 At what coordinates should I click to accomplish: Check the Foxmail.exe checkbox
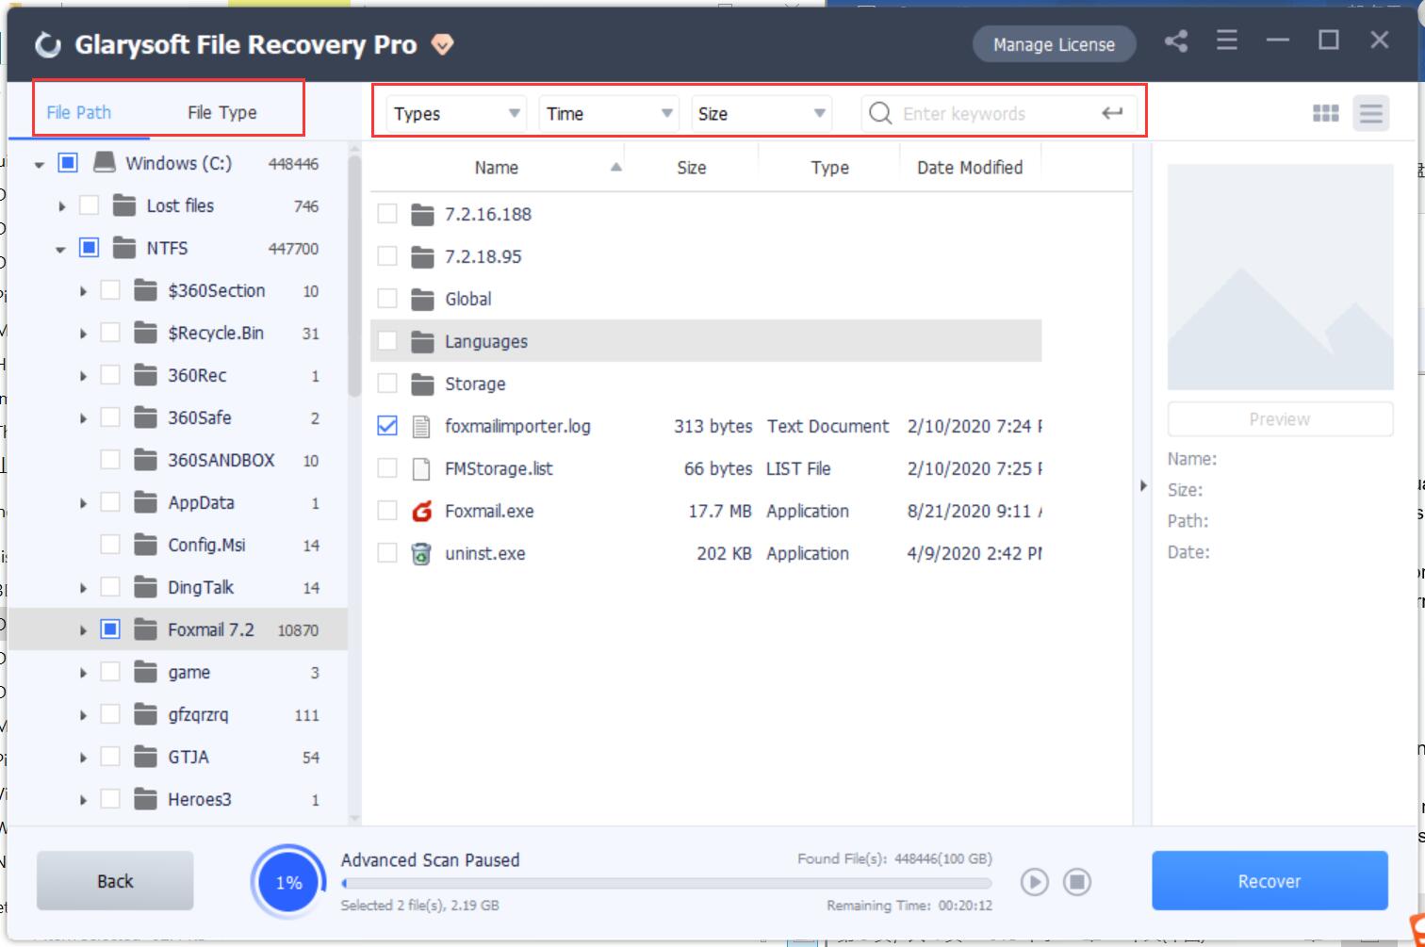(386, 510)
